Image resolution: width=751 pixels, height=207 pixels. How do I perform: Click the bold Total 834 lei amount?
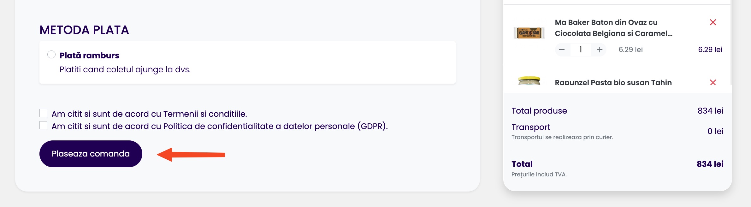tap(710, 164)
